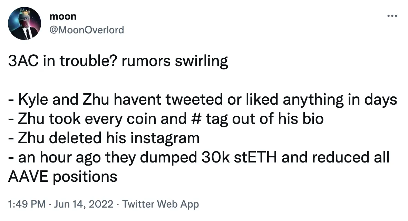Click the "AAVE positions" text
The image size is (408, 221).
63,177
